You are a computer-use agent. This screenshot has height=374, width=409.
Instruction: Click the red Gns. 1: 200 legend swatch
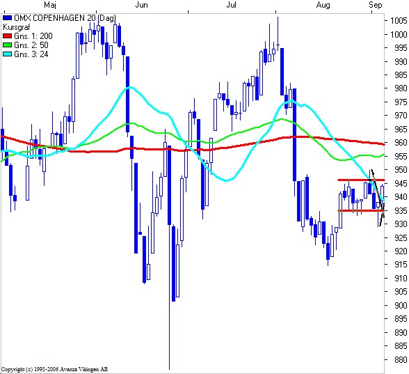(7, 36)
